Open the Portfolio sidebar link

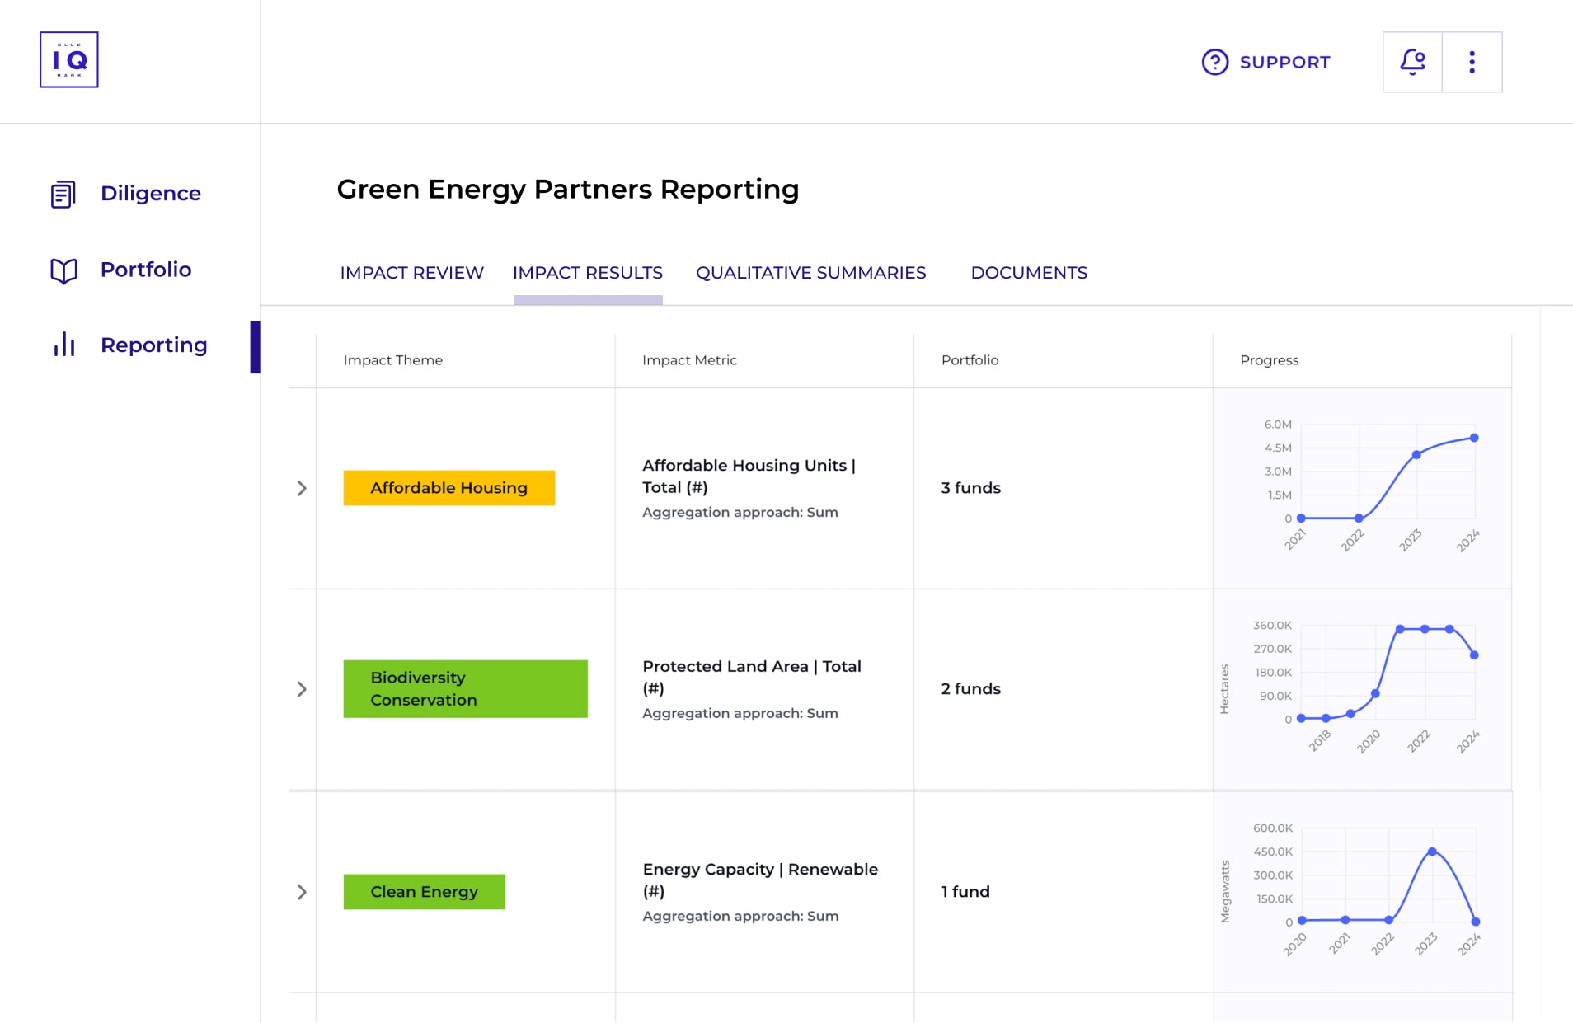tap(146, 270)
